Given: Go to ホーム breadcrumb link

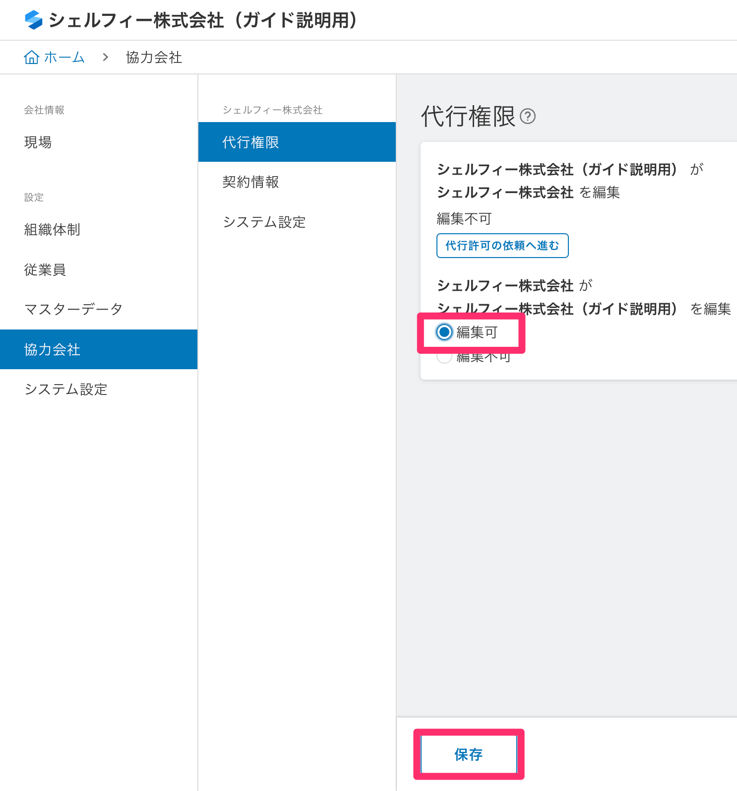Looking at the screenshot, I should (x=64, y=58).
